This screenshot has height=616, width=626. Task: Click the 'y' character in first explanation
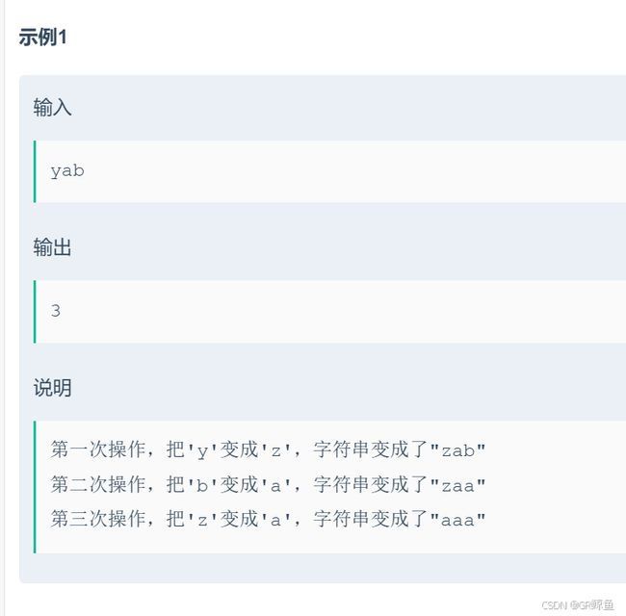click(202, 450)
